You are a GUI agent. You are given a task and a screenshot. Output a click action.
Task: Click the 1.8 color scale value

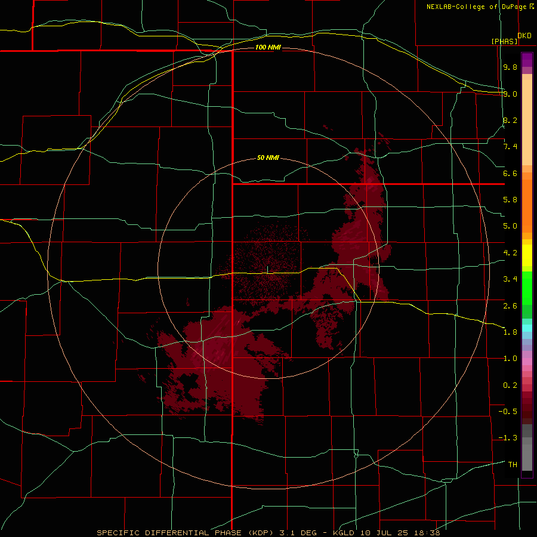coord(510,332)
